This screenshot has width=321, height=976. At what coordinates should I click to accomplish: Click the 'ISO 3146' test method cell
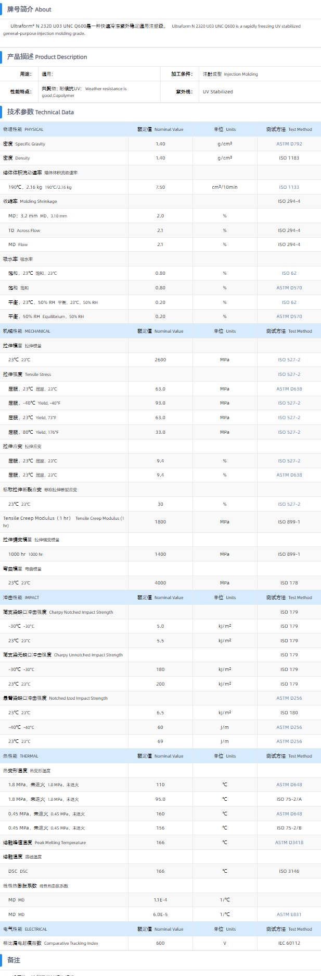(x=289, y=871)
